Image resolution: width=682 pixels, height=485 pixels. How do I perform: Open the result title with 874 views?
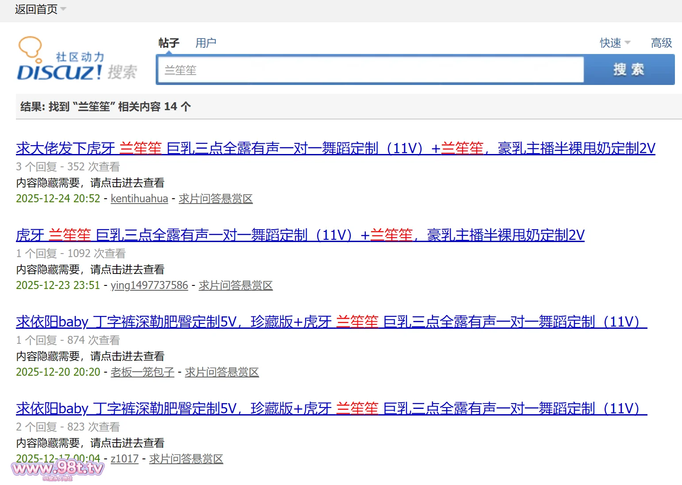(x=331, y=322)
